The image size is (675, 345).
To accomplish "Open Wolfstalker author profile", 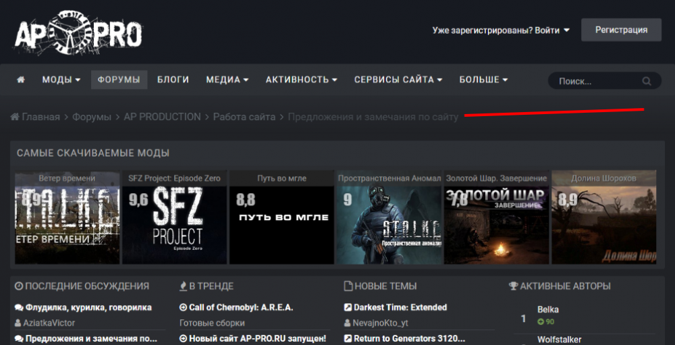I will click(x=559, y=340).
